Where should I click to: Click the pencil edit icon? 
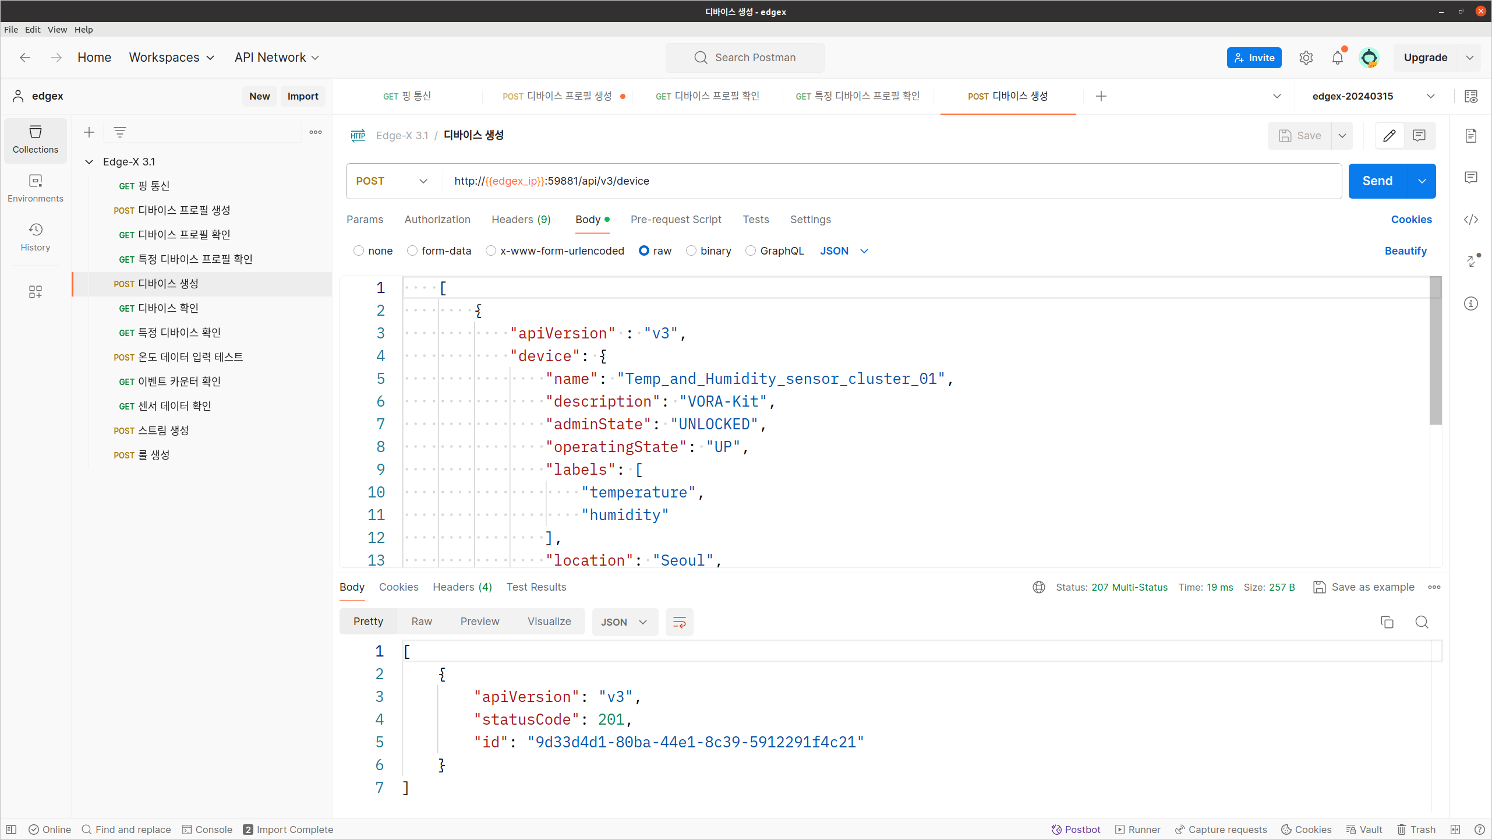[x=1390, y=136]
